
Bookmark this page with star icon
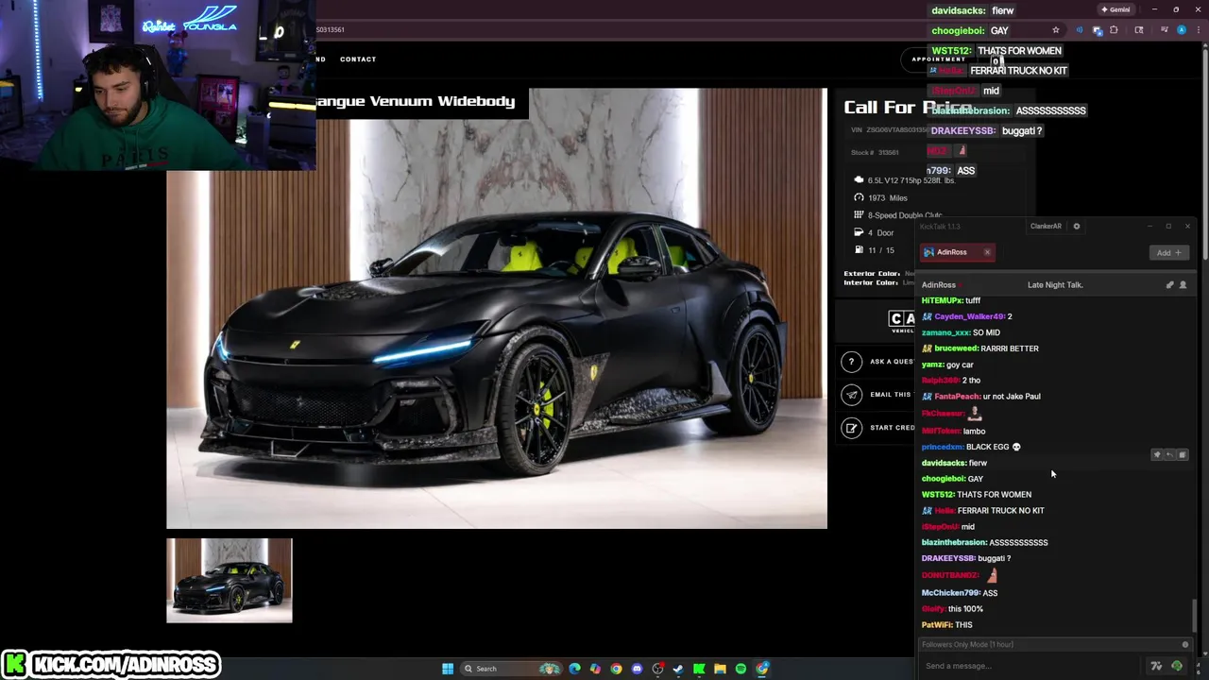click(1056, 30)
